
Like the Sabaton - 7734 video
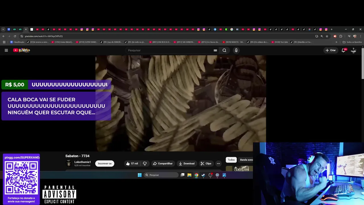click(x=132, y=164)
